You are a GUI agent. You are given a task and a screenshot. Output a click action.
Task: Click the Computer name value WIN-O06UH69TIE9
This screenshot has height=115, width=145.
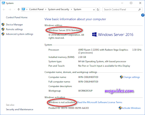pyautogui.click(x=88, y=77)
